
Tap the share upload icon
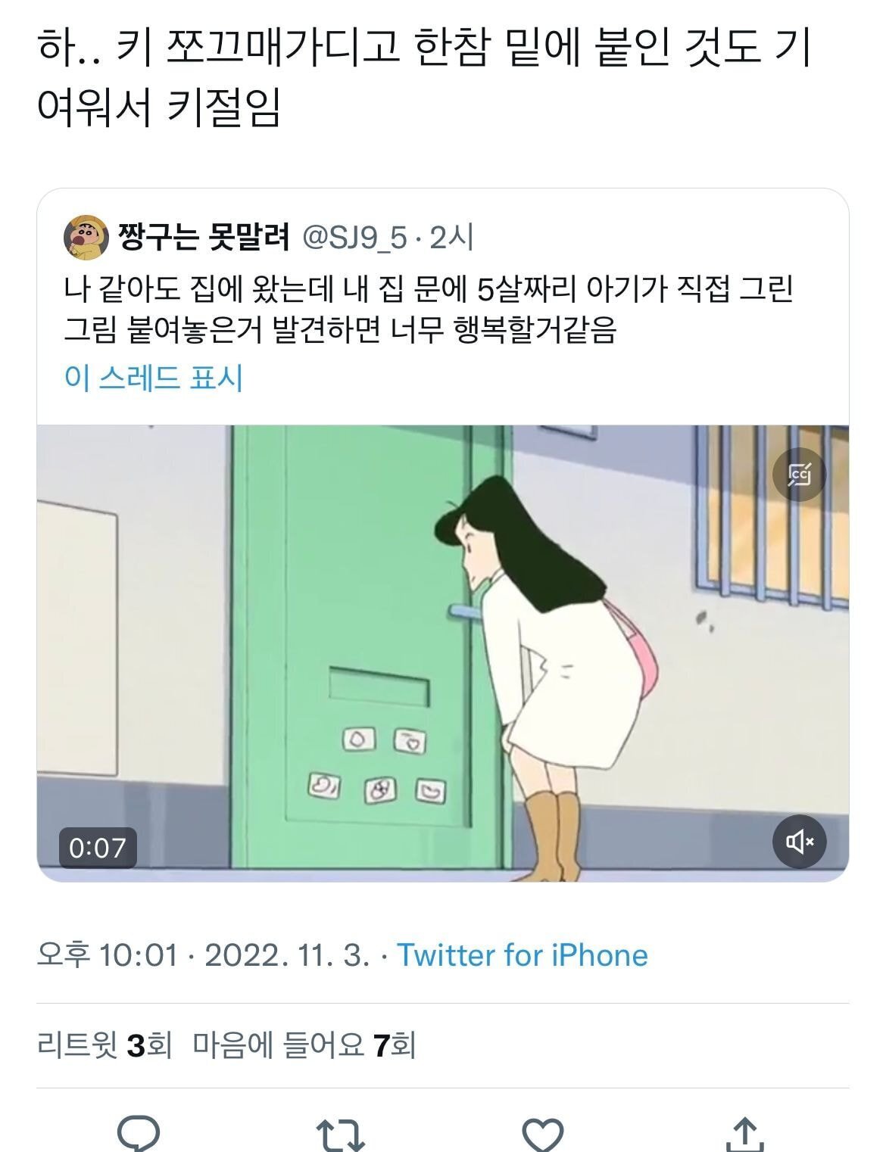point(745,1134)
